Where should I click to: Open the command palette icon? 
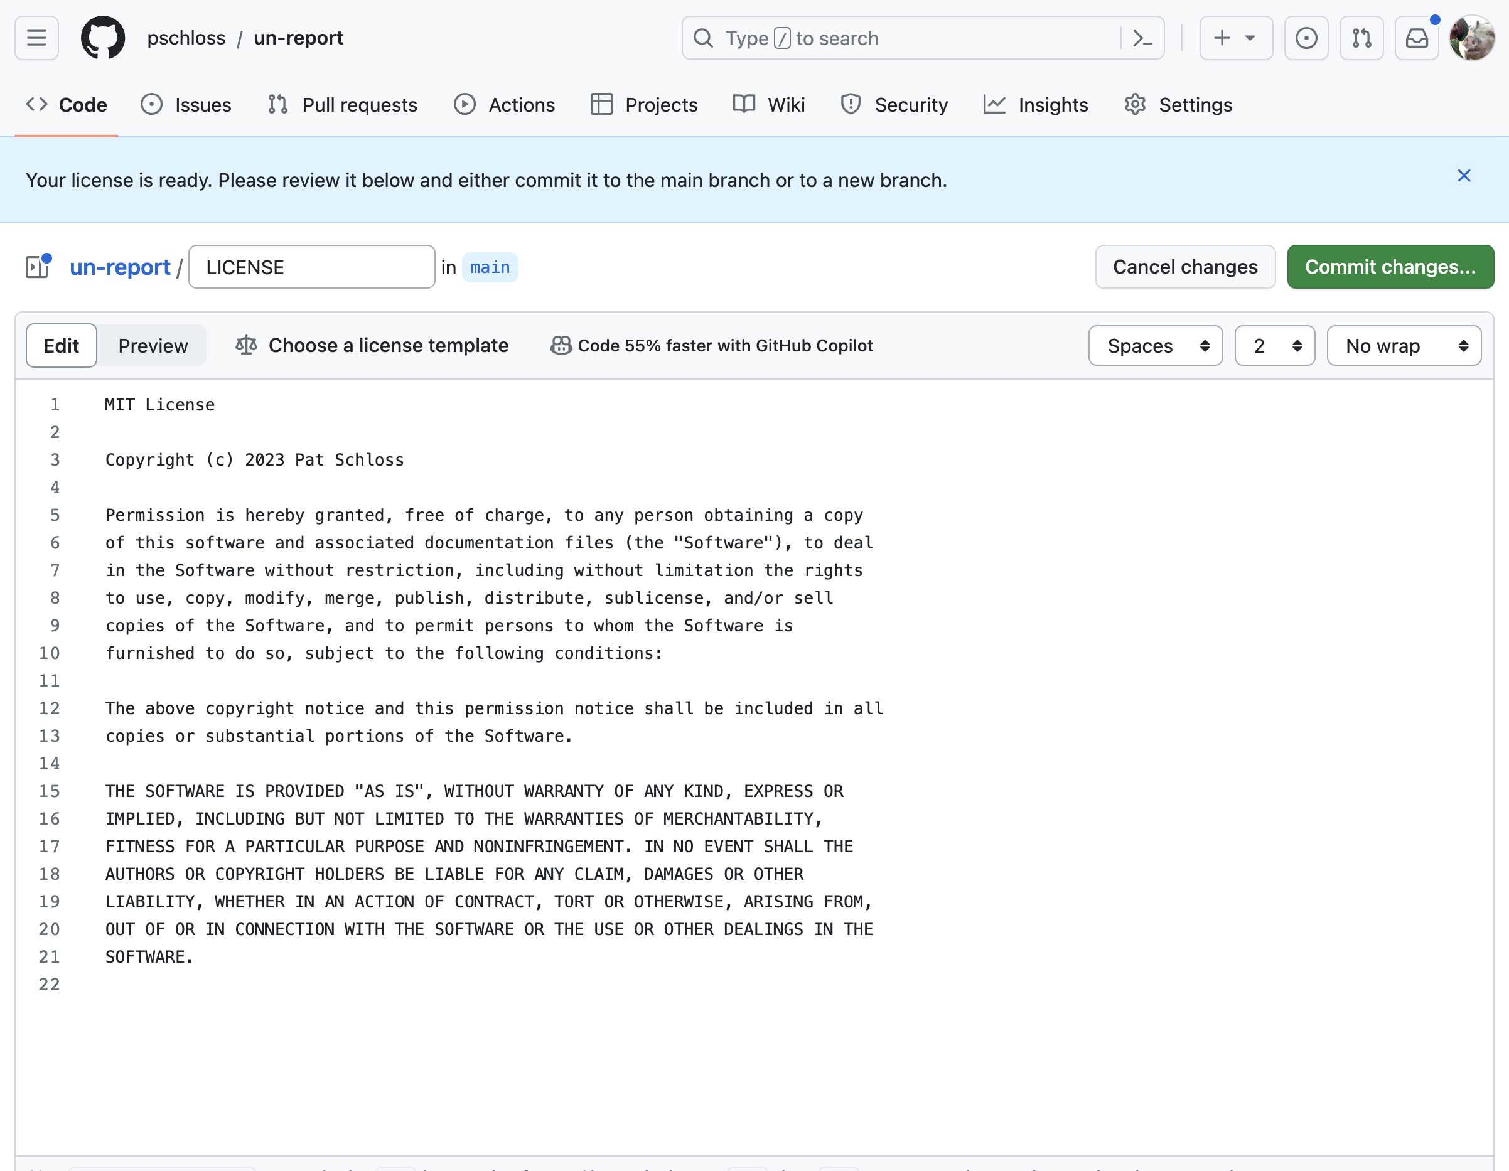[x=1142, y=38]
